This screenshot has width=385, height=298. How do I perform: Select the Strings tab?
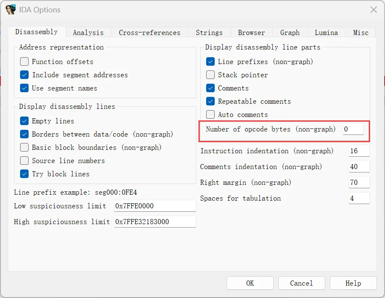(209, 32)
